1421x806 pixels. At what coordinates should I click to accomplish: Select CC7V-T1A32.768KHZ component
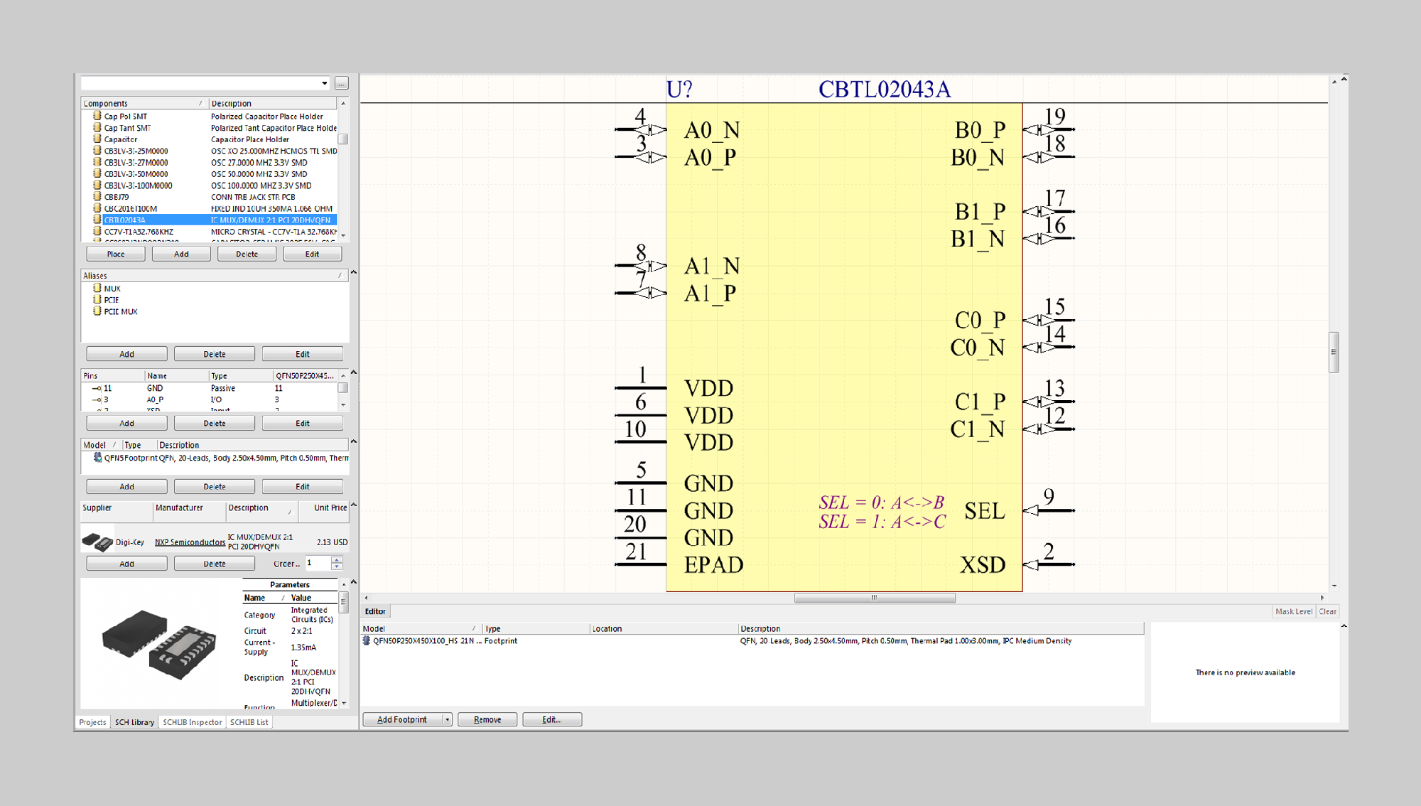click(209, 232)
